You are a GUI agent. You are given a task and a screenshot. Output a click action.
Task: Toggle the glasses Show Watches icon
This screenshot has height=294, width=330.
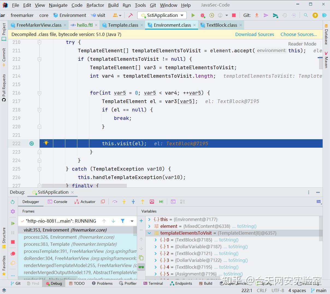coord(141,267)
